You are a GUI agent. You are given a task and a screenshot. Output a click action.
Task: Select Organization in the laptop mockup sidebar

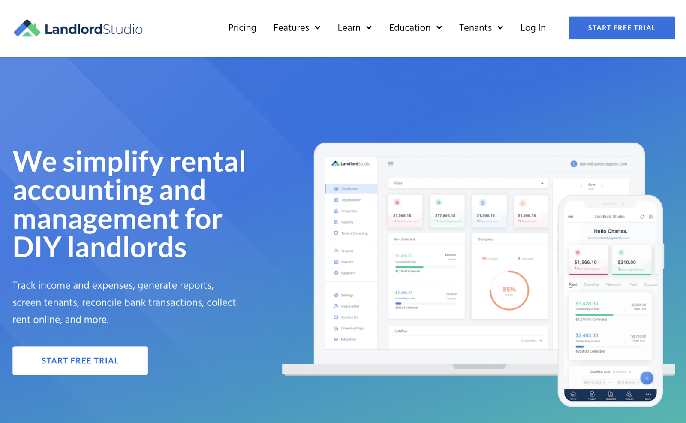348,200
